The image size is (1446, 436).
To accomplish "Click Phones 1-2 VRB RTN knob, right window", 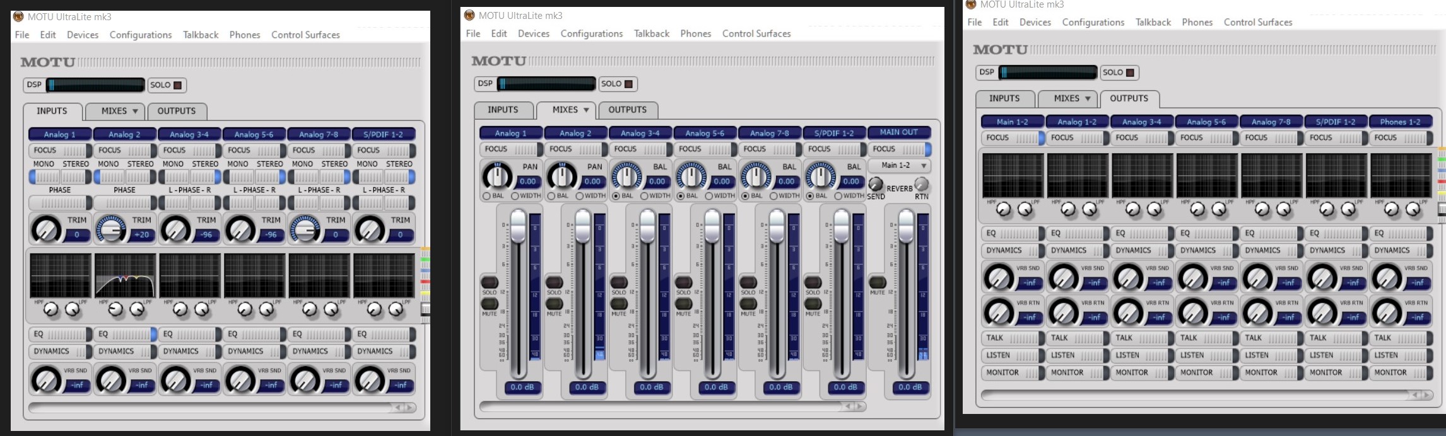I will (x=1387, y=312).
